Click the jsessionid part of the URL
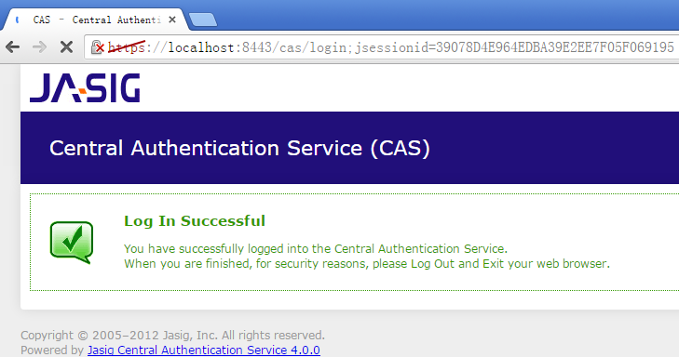 tap(514, 46)
